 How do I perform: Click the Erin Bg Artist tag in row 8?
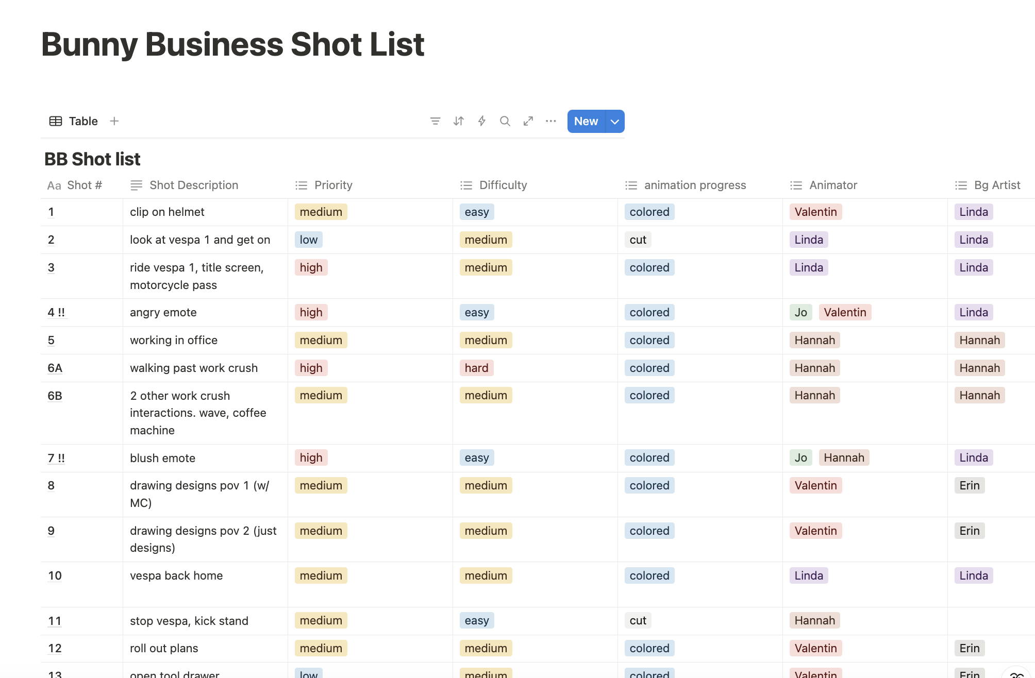tap(970, 485)
